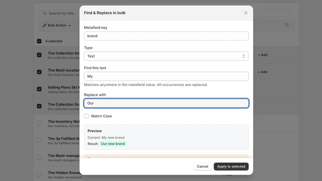The image size is (322, 181).
Task: Click the Selling Plans Ski product title
Action: 64,87
